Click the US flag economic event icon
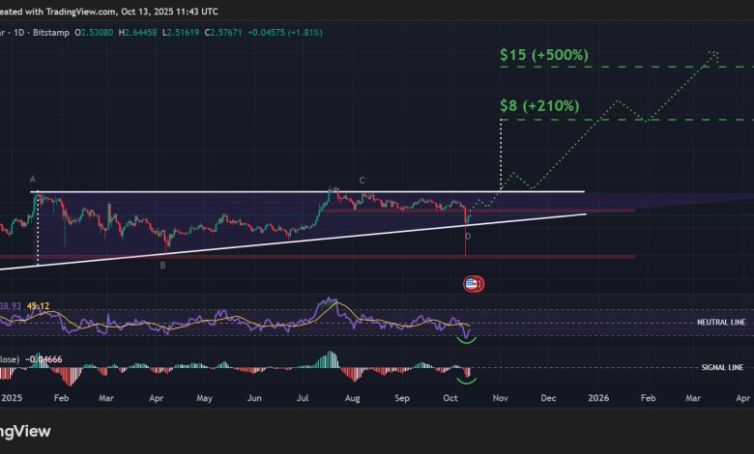Image resolution: width=754 pixels, height=454 pixels. click(473, 284)
